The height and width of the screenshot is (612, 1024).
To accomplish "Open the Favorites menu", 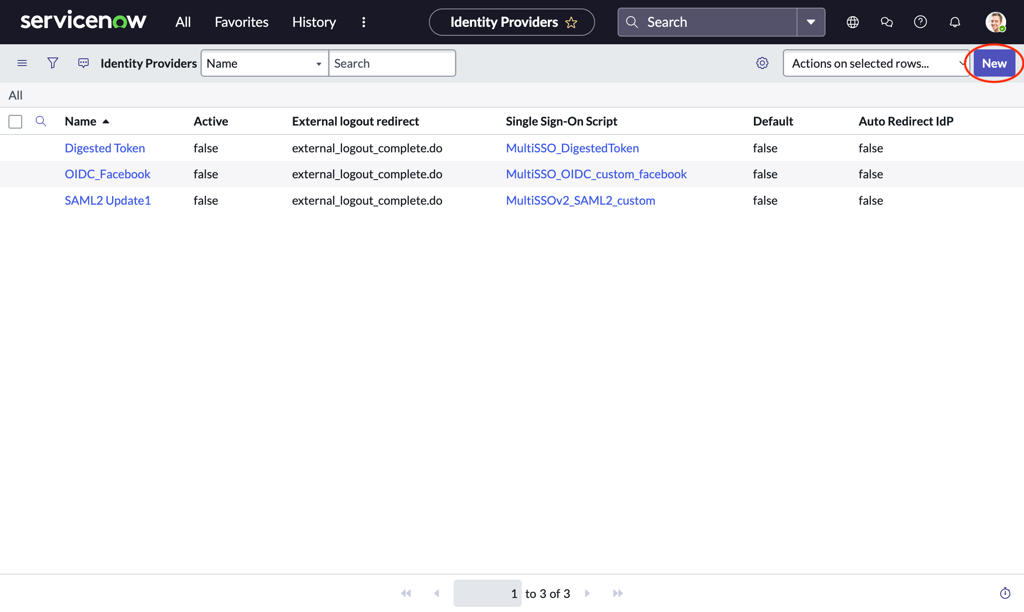I will tap(241, 22).
